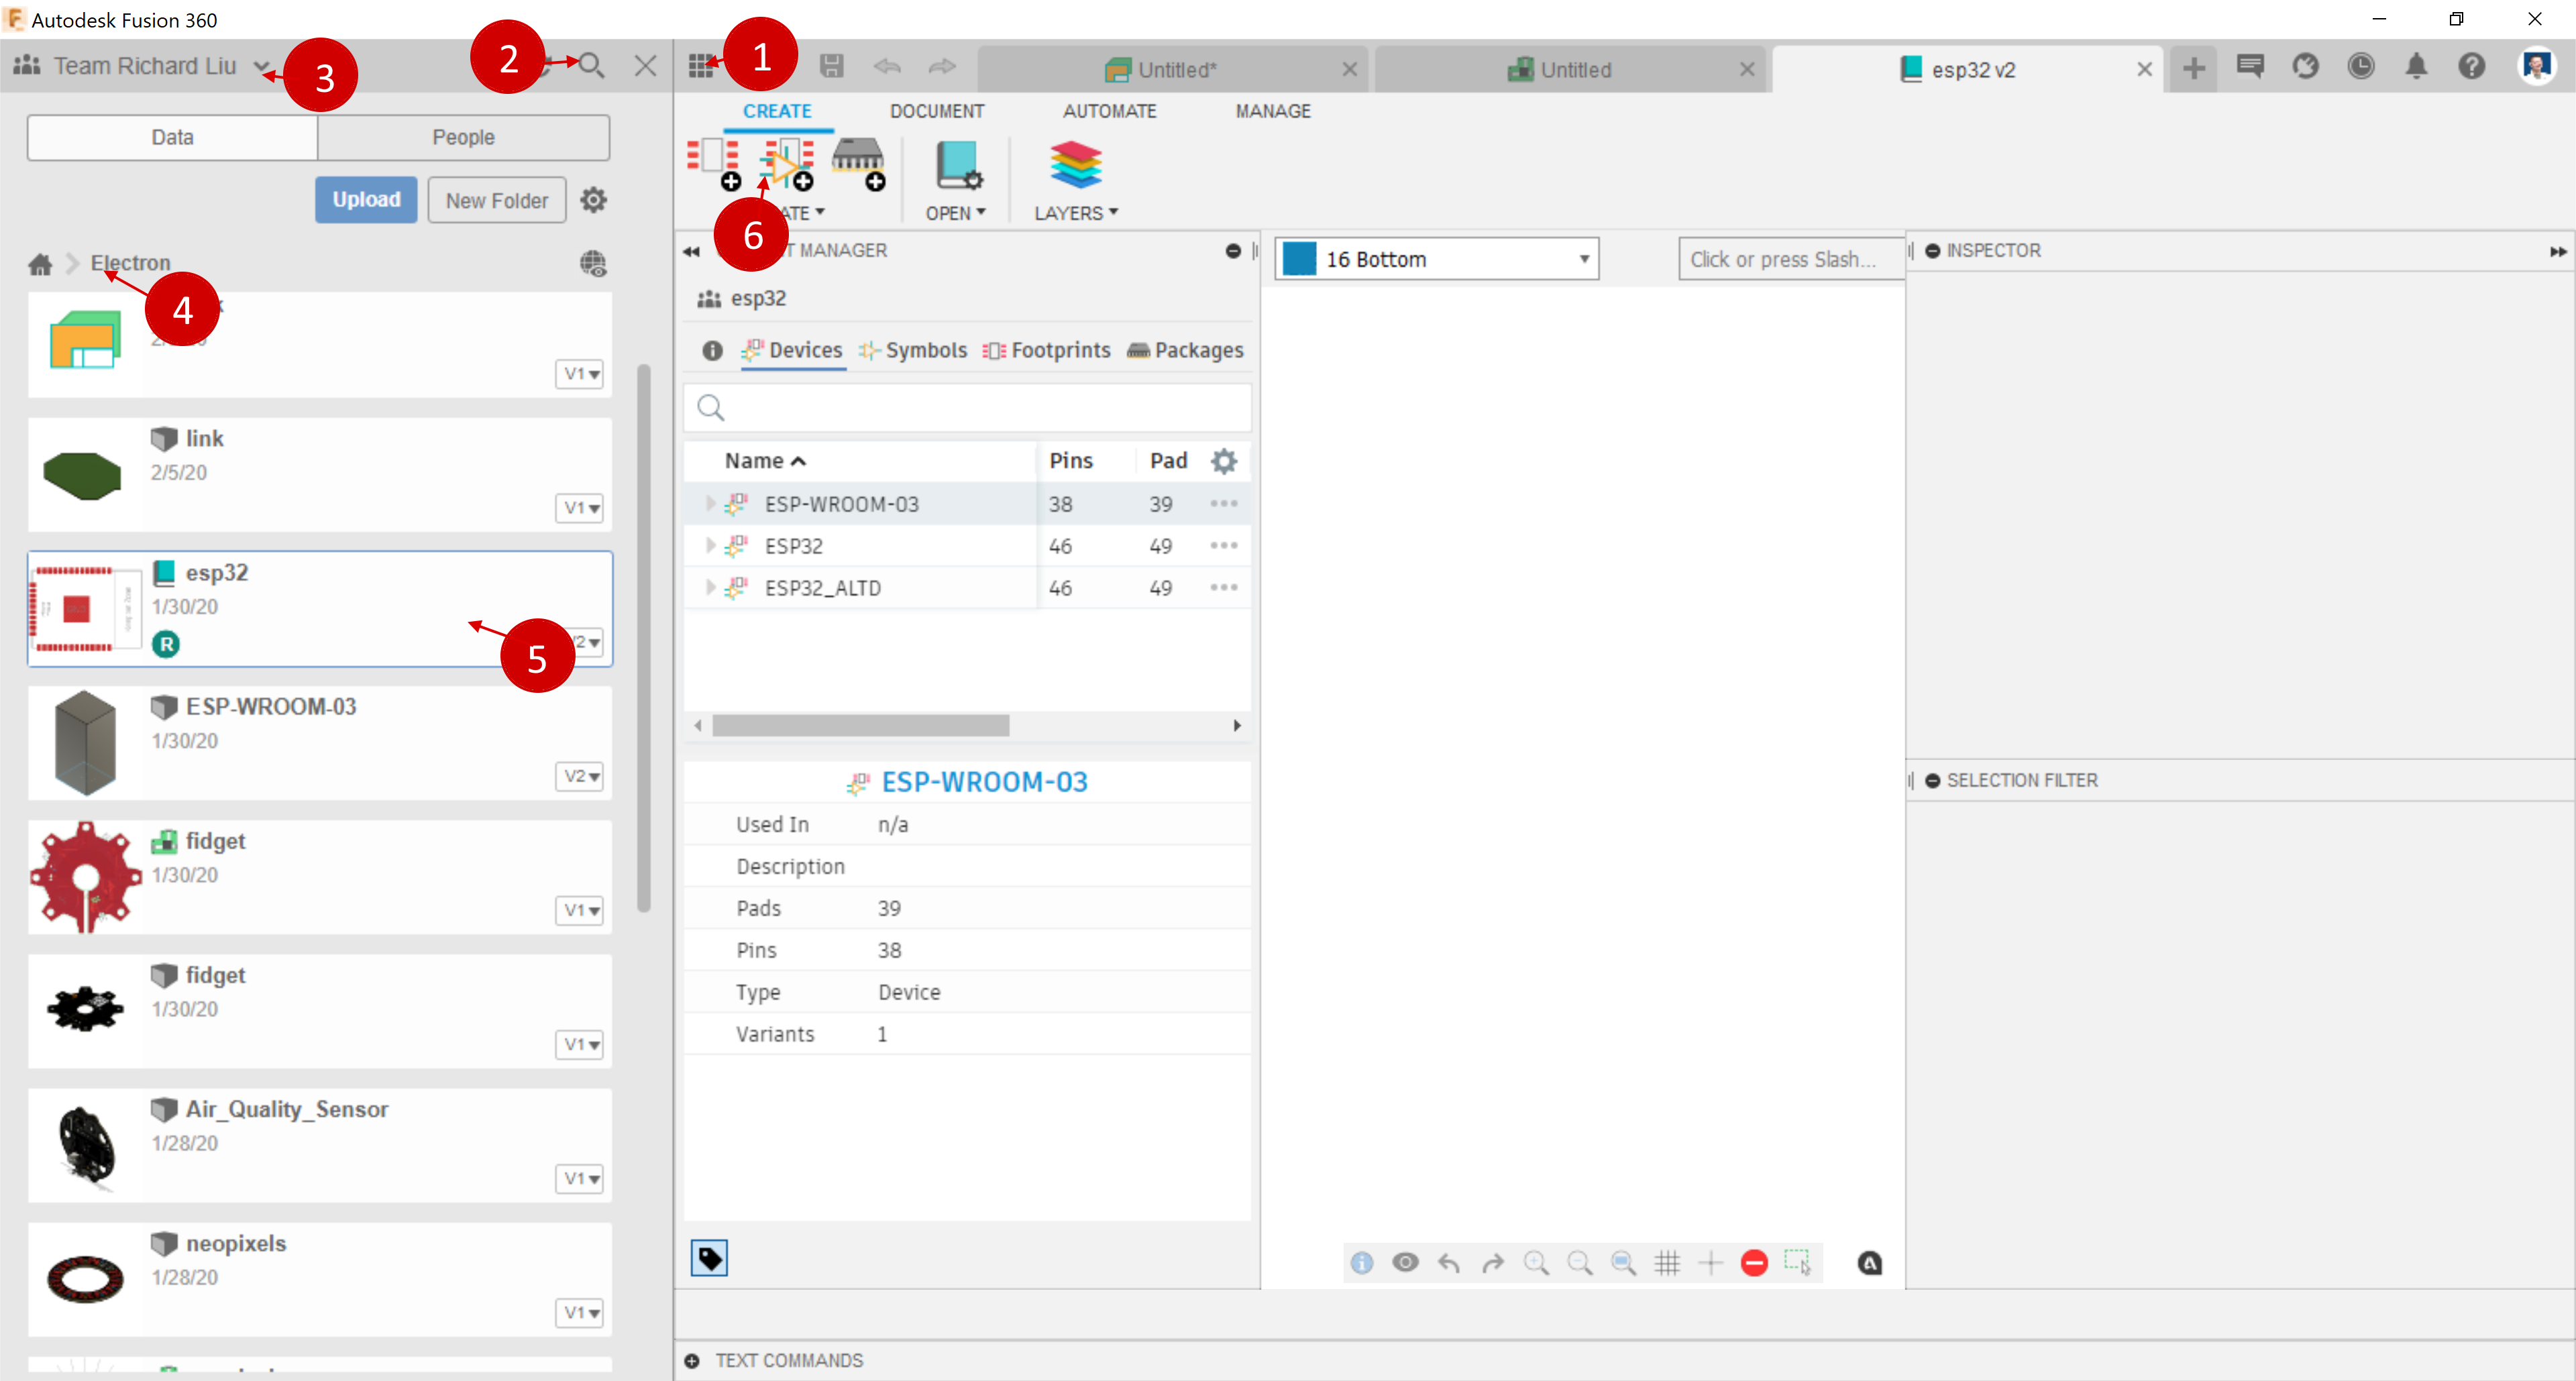2576x1381 pixels.
Task: Collapse the Selection Filter panel toggle
Action: pyautogui.click(x=1933, y=781)
